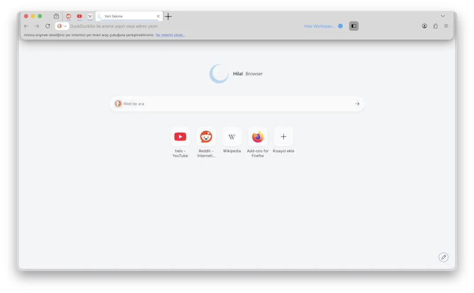Switch to the pinned YouTube tab
Screen dimensions: 474x293
point(79,17)
